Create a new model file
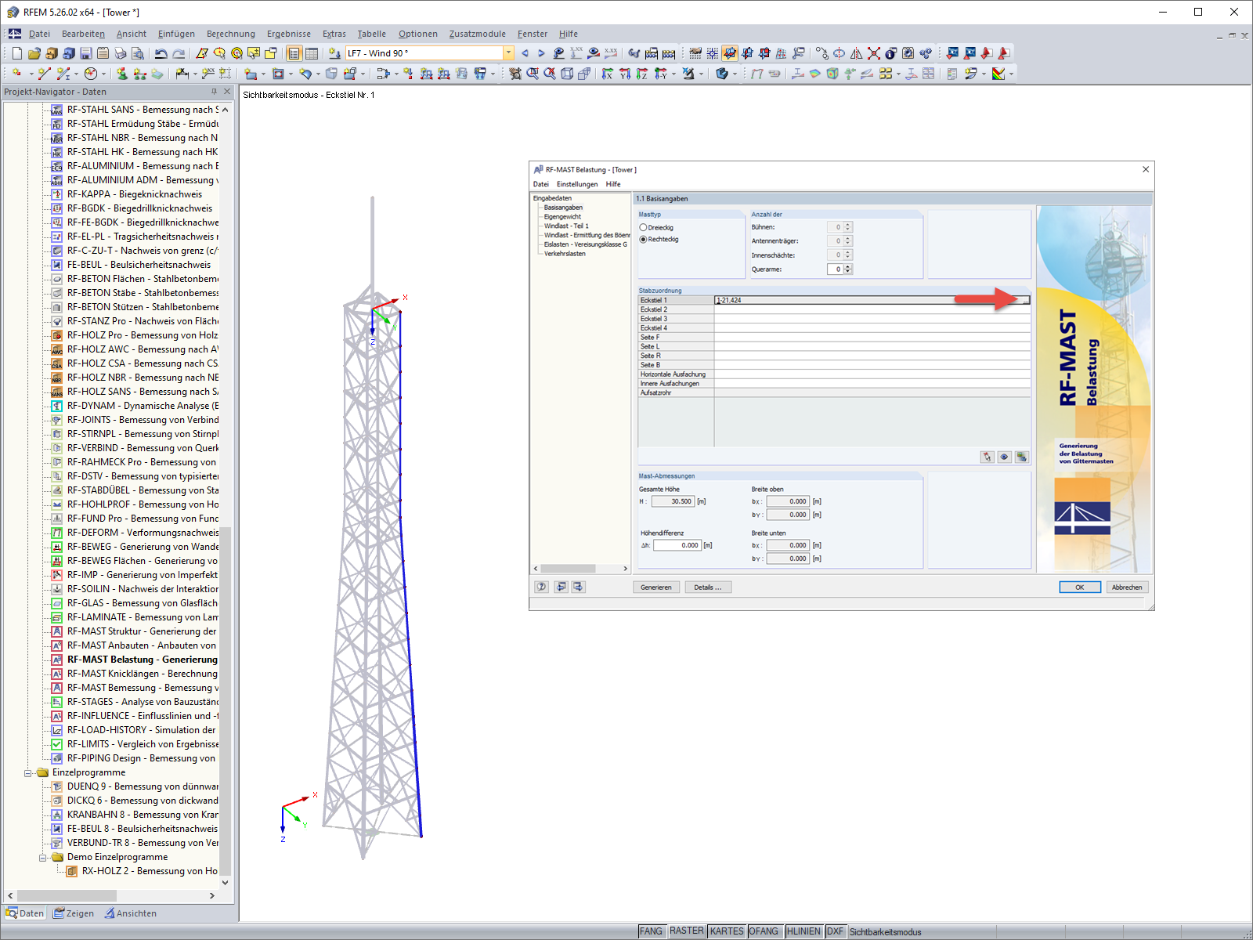The image size is (1253, 940). [16, 53]
